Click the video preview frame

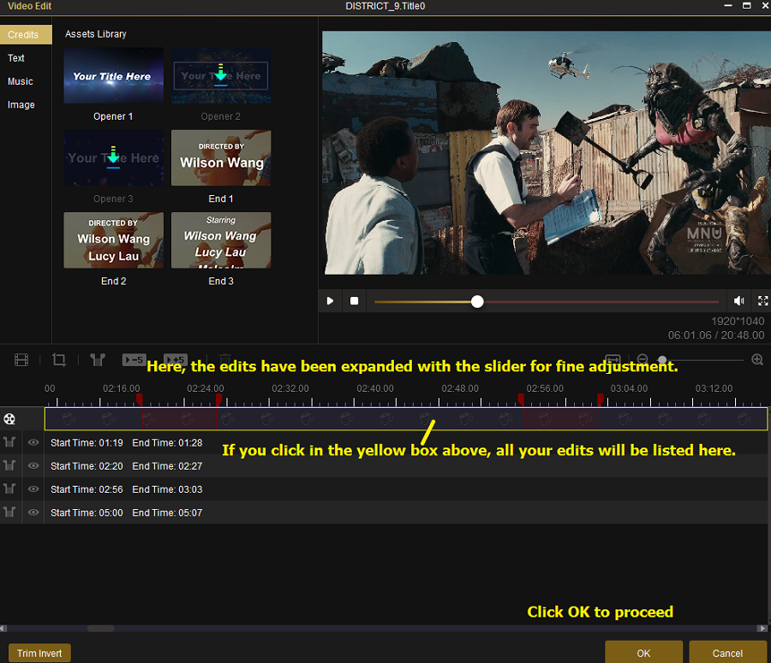[x=547, y=153]
